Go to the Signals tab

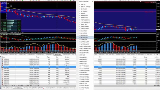point(48,88)
